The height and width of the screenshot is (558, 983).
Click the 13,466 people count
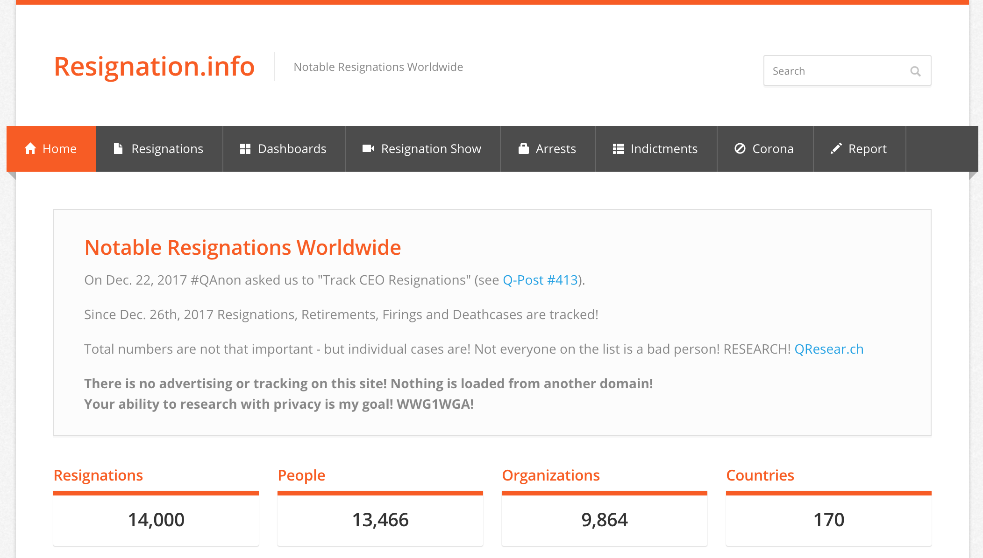pos(380,520)
